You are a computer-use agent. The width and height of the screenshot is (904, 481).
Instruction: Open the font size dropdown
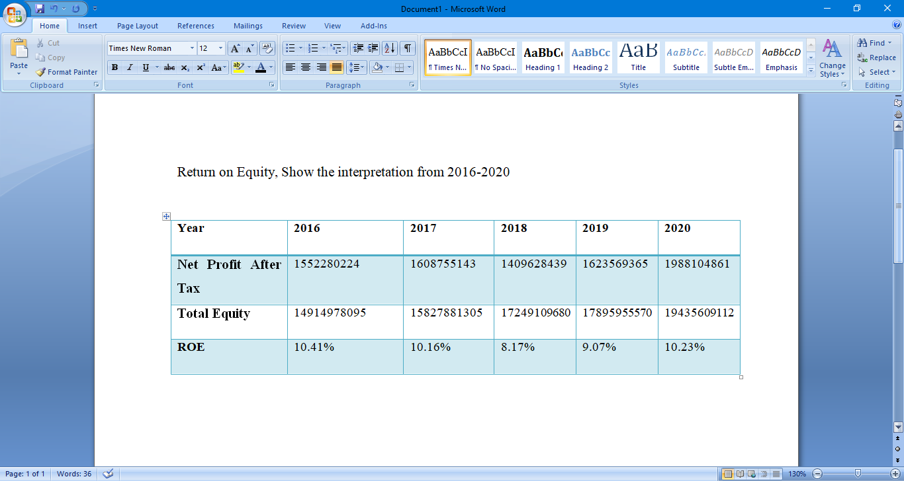point(221,48)
